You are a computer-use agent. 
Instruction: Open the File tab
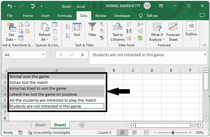pyautogui.click(x=10, y=16)
